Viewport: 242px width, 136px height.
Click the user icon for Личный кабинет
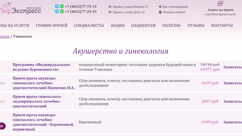[160, 12]
